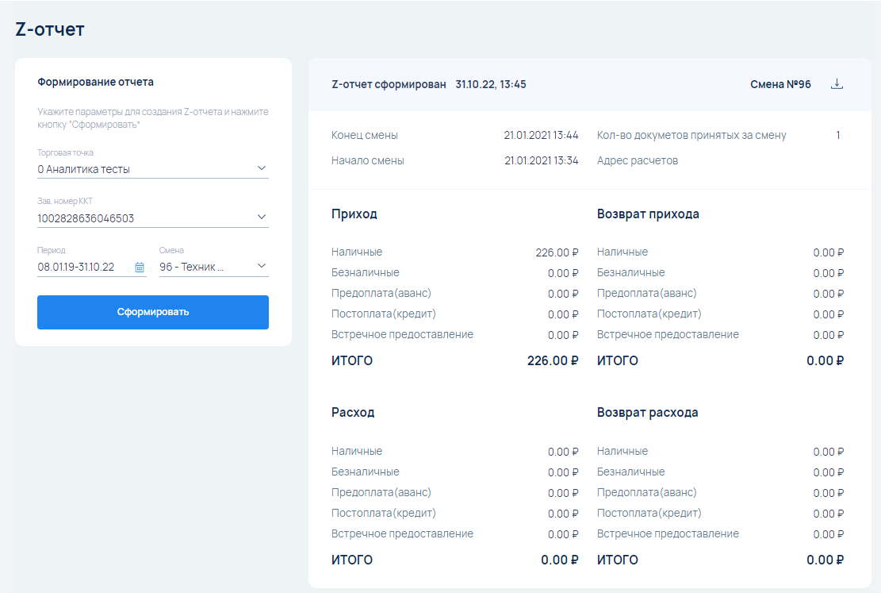Click the KKT number 1002828636046503

click(x=86, y=218)
